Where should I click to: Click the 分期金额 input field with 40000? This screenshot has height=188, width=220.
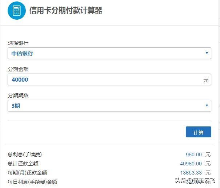coord(109,79)
